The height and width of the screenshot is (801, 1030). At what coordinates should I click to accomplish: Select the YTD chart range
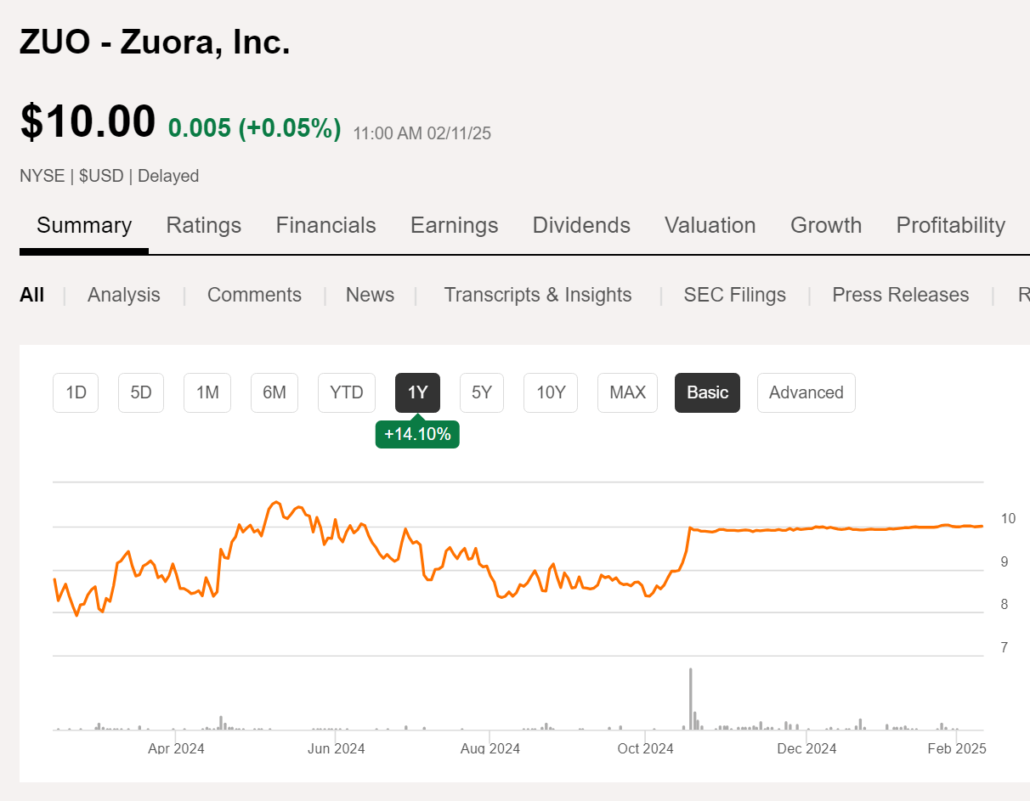[346, 392]
